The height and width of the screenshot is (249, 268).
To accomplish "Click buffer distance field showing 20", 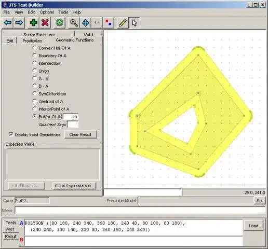I will tap(71, 117).
